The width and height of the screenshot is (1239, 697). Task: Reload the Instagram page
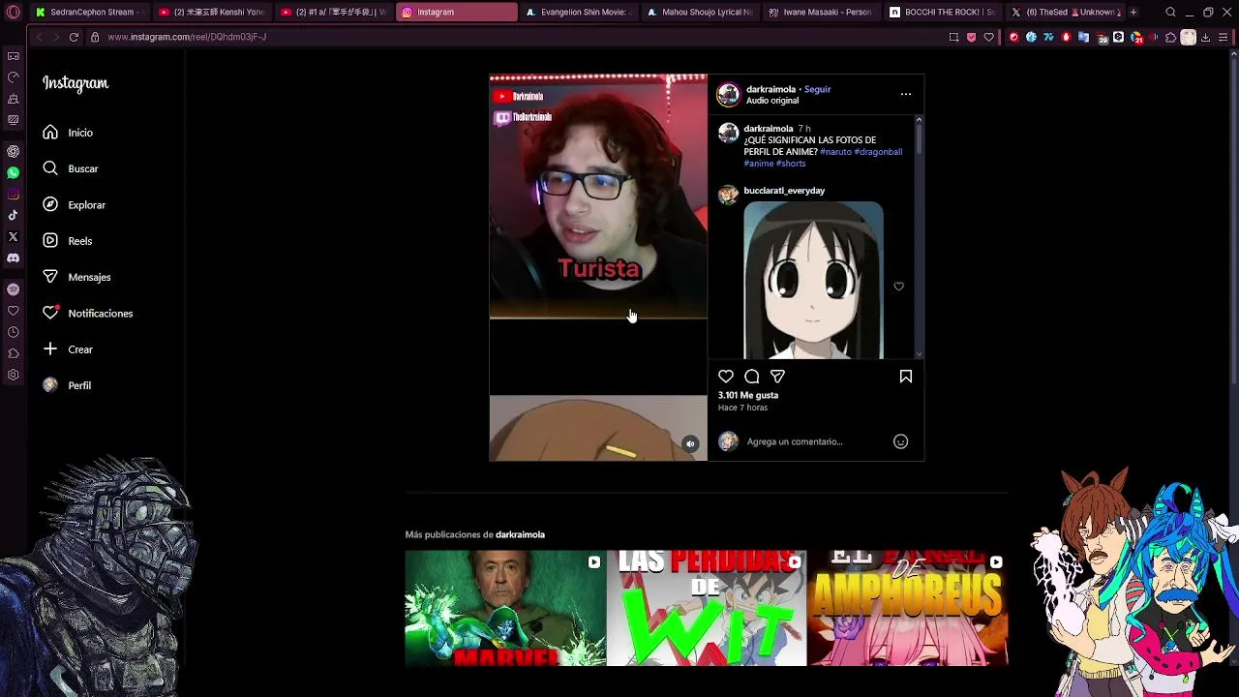(x=74, y=37)
